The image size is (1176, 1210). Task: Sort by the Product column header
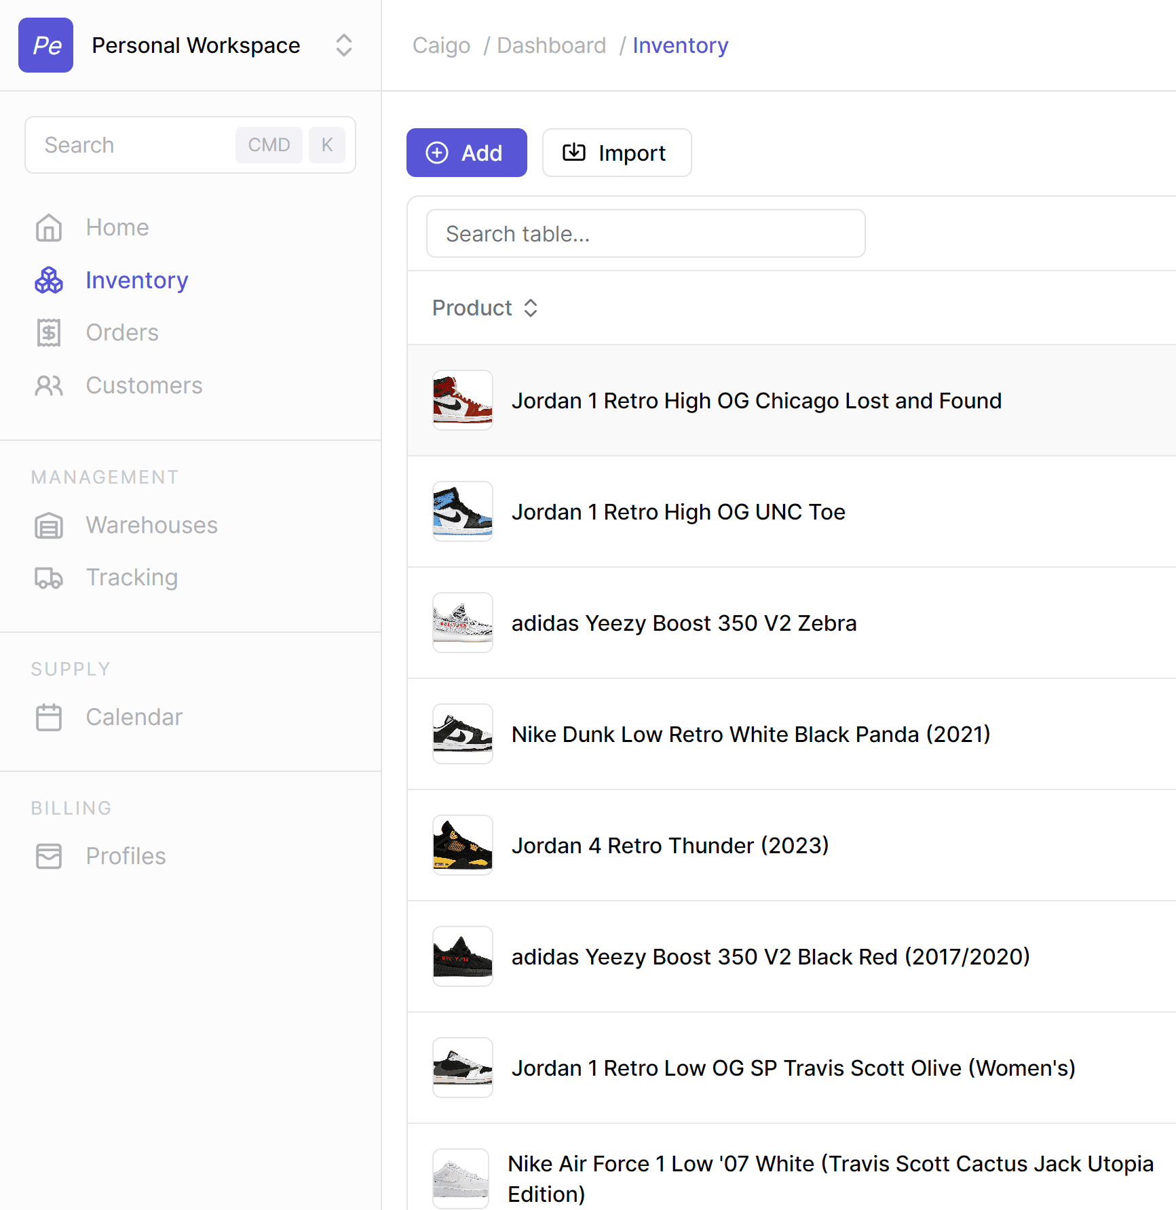(485, 308)
